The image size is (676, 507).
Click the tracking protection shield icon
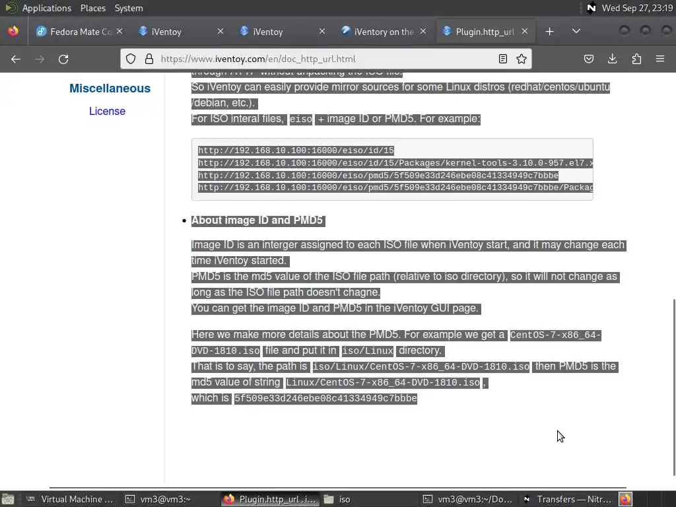[x=131, y=59]
